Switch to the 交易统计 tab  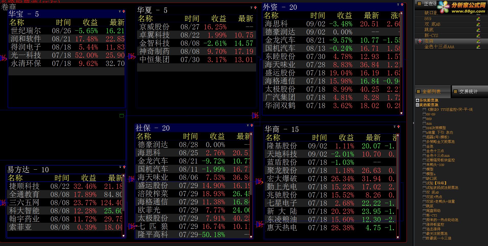(470, 91)
